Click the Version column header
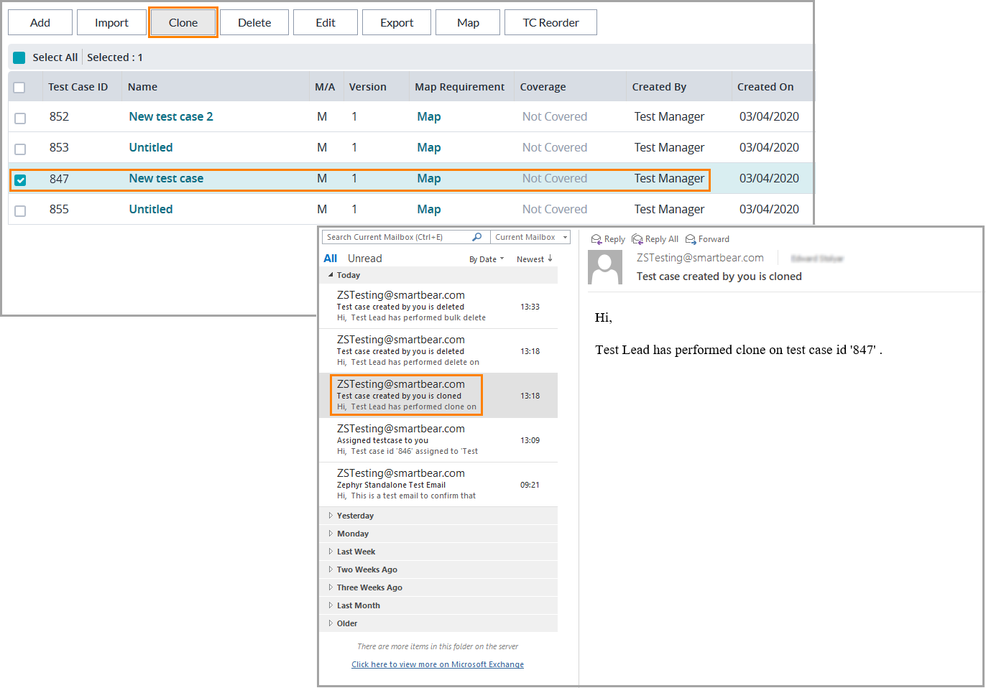Screen dimensions: 986x688 coord(367,87)
